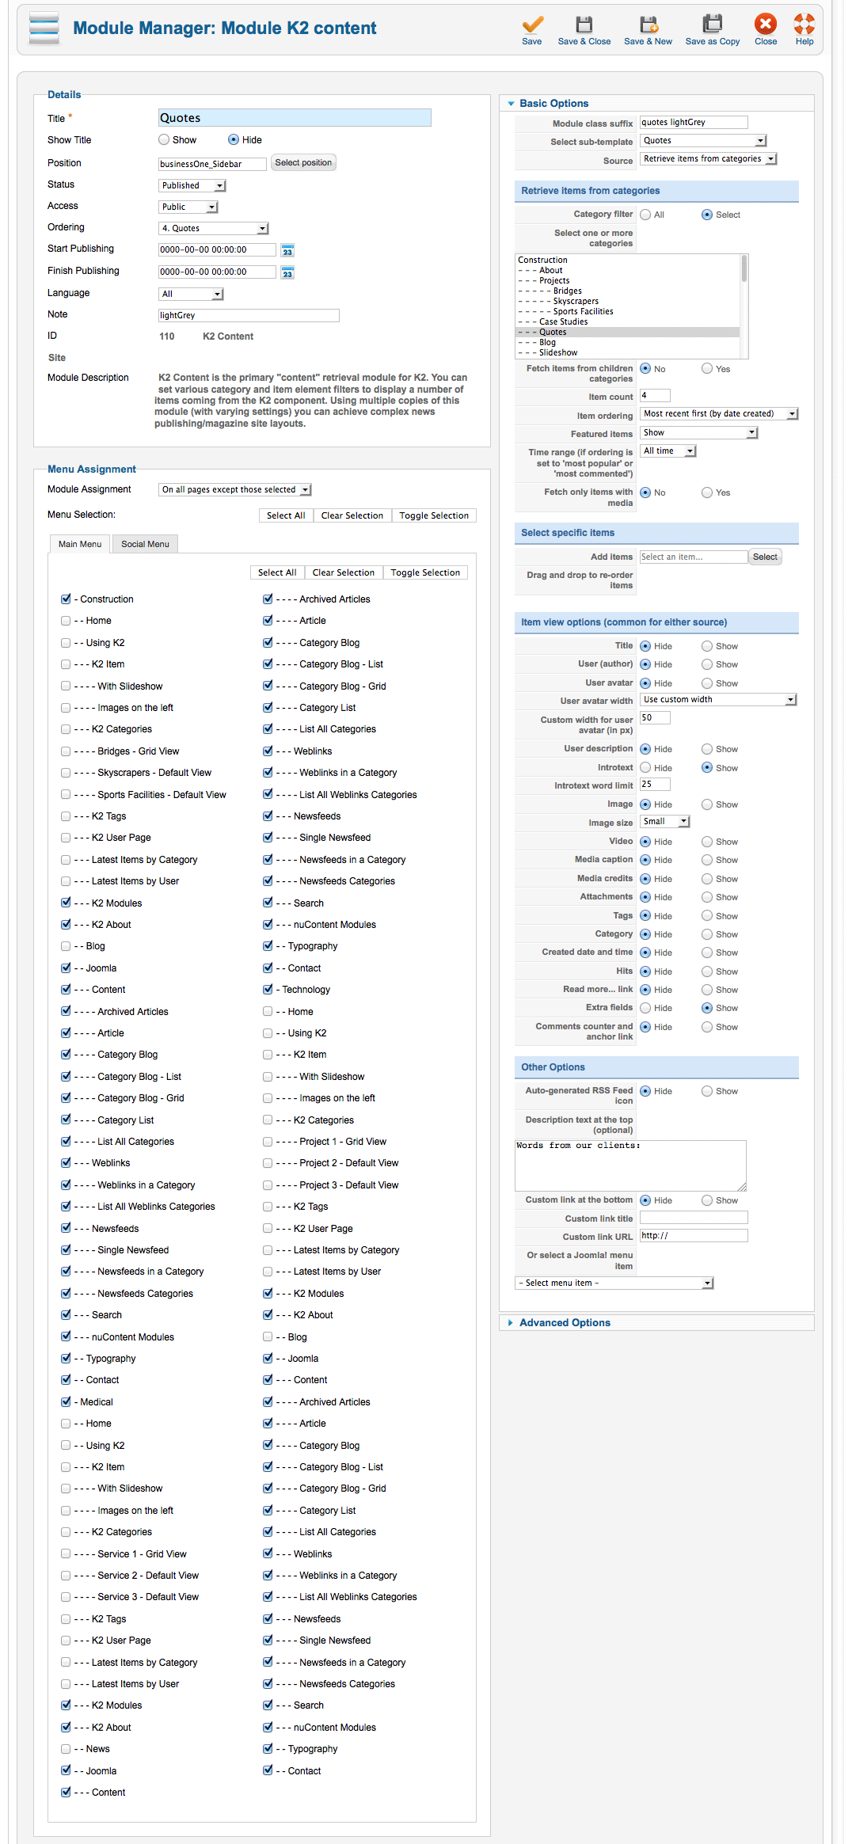This screenshot has width=852, height=1844.
Task: Click Toggle Selection inside Main Menu tab
Action: tap(425, 573)
